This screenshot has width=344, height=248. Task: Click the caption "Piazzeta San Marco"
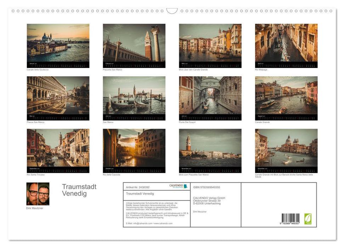[x=112, y=69]
